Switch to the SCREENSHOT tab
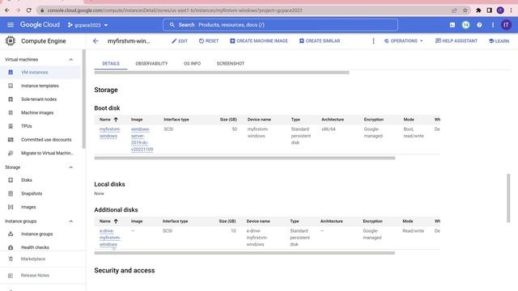 coord(231,63)
